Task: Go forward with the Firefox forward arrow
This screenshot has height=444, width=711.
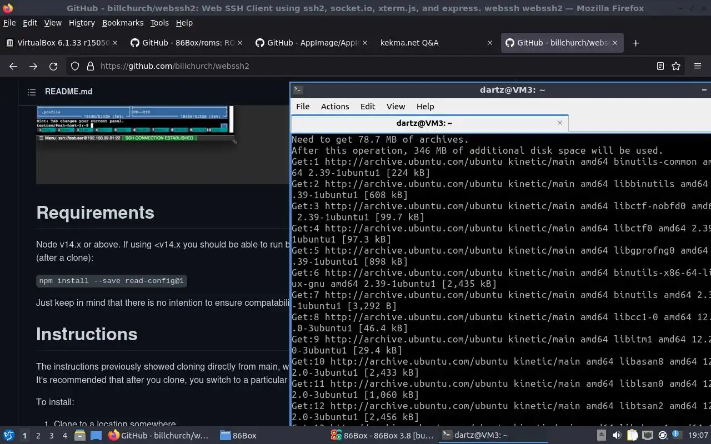Action: click(x=33, y=66)
